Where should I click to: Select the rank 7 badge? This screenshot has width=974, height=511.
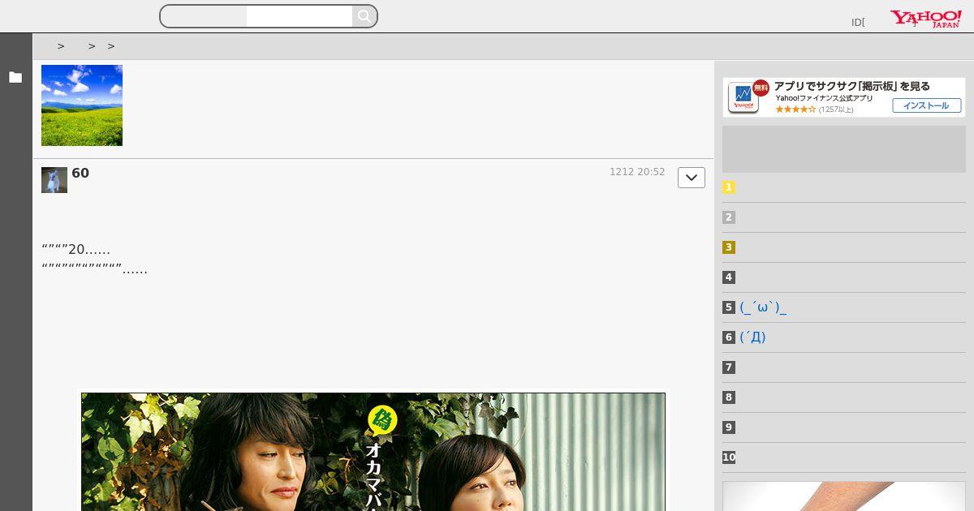point(729,367)
